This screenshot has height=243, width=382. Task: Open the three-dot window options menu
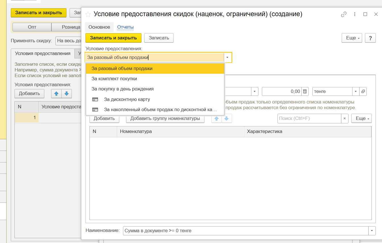click(x=355, y=14)
